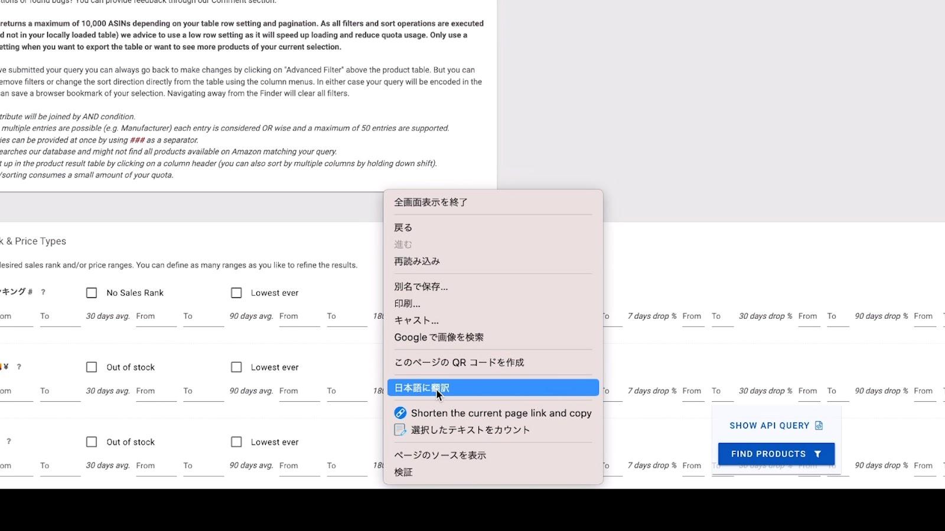
Task: Select 印刷... in the context menu
Action: (407, 304)
